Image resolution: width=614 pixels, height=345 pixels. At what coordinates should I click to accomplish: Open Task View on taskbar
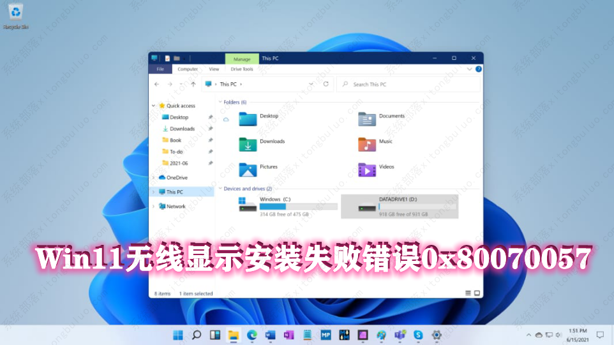(215, 335)
